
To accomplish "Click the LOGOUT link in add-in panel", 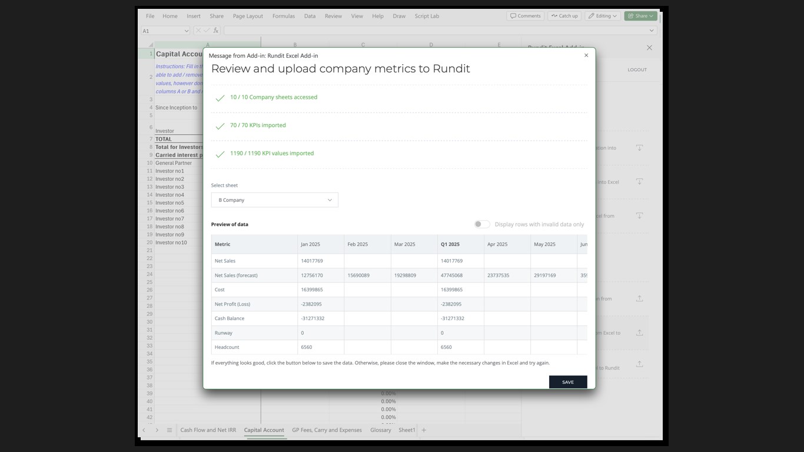I will pos(637,69).
